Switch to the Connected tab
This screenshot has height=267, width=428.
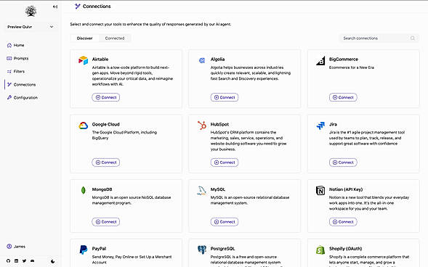(115, 38)
